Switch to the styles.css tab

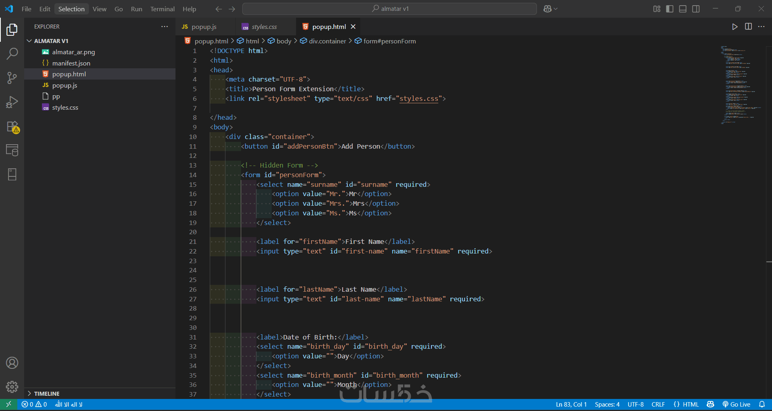pyautogui.click(x=264, y=27)
